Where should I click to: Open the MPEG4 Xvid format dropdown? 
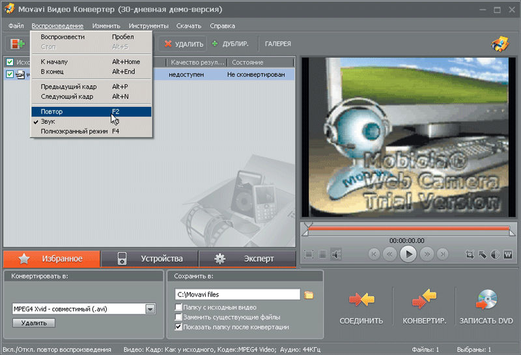point(150,309)
